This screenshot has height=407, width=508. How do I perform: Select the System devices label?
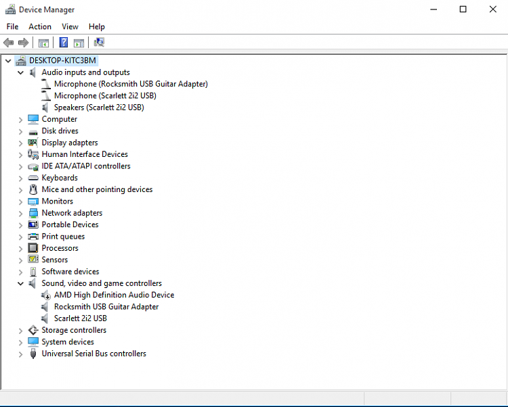68,341
